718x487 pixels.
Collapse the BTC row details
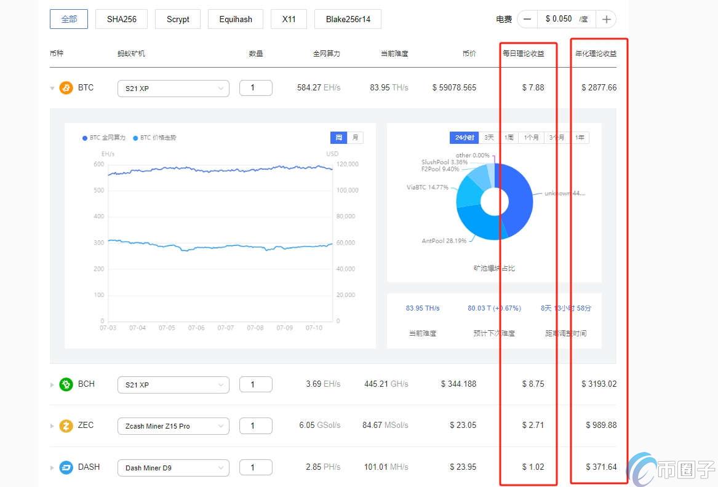tap(52, 89)
